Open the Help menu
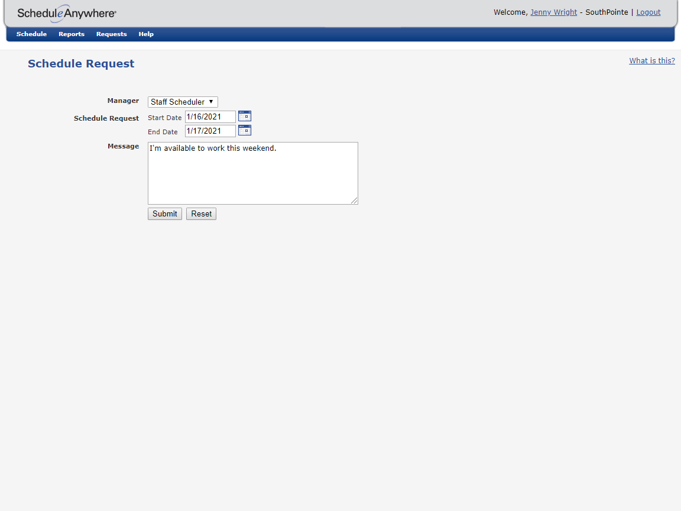The image size is (681, 511). [x=146, y=34]
